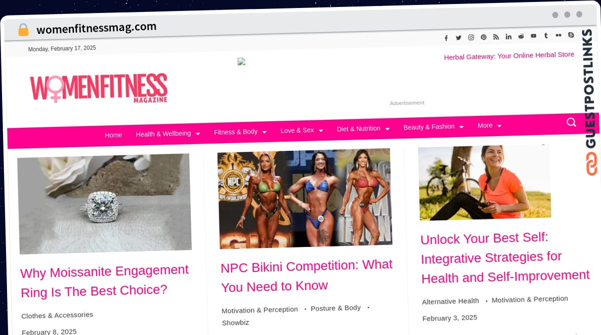
Task: Open the Pinterest icon link
Action: tap(483, 37)
